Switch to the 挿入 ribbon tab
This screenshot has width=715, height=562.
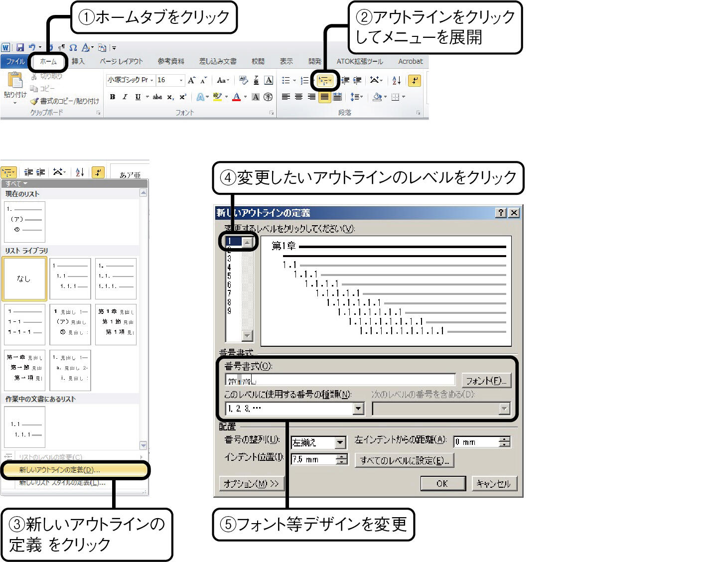click(x=78, y=61)
